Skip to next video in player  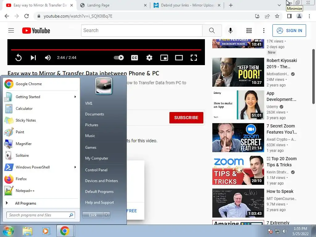coord(33,58)
